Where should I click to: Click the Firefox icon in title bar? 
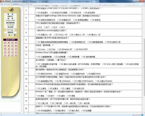coord(1,1)
